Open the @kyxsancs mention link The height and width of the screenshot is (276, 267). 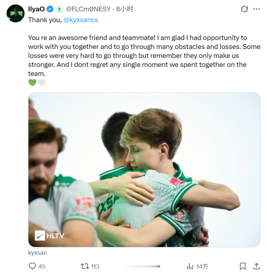click(x=81, y=20)
